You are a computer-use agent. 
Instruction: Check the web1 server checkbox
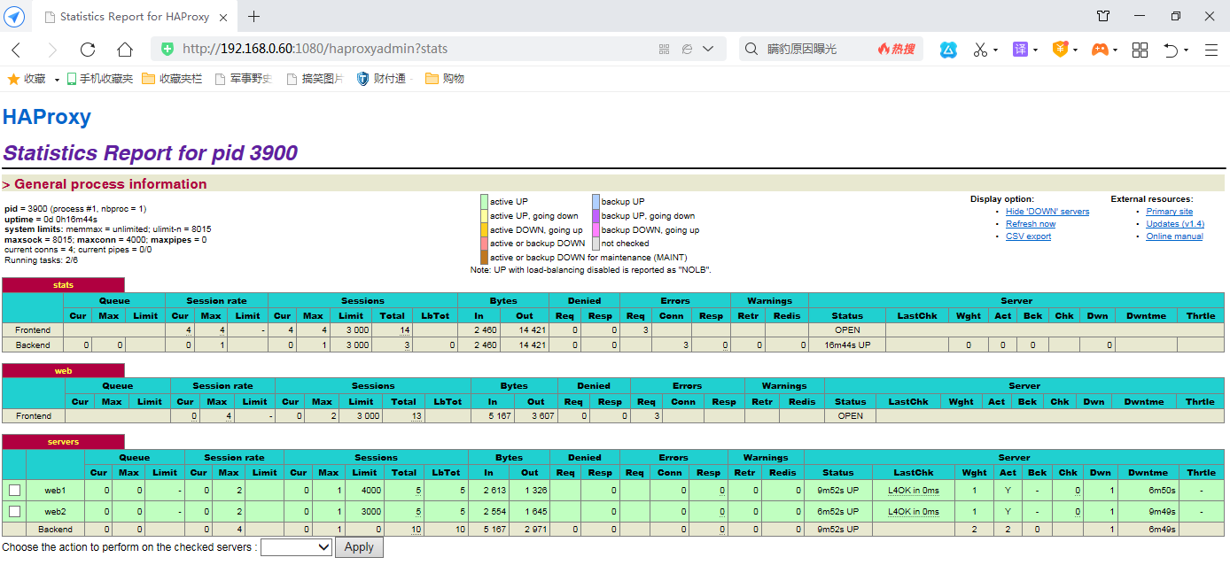[14, 490]
